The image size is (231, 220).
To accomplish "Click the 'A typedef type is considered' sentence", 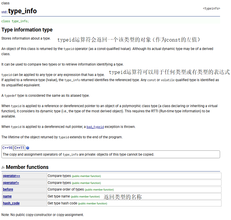I will tap(45, 96).
